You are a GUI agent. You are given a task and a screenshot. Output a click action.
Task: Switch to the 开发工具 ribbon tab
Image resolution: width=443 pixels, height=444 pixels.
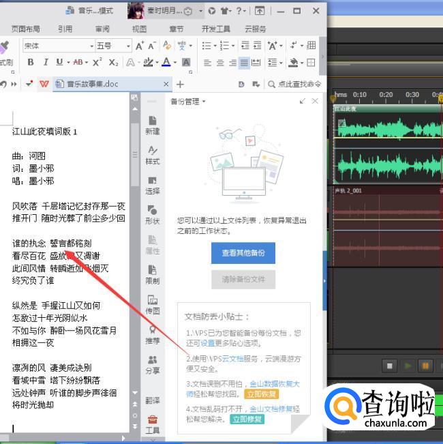tap(216, 29)
